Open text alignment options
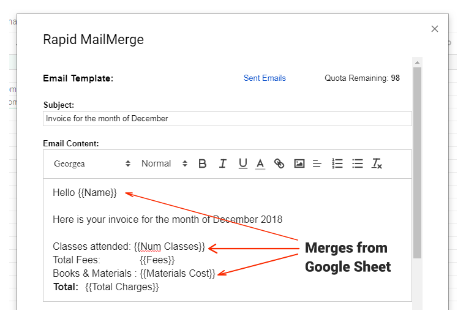This screenshot has width=466, height=319. [x=317, y=163]
